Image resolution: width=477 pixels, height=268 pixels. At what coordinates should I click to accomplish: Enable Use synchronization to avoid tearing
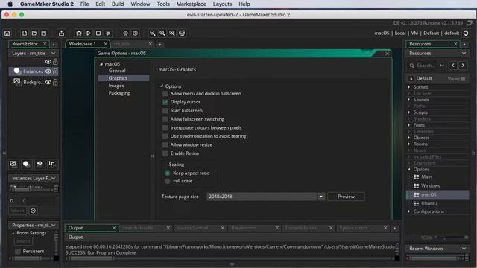point(165,136)
